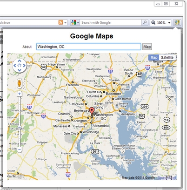Click the Manassas label on map
The image size is (187, 190).
(60, 126)
